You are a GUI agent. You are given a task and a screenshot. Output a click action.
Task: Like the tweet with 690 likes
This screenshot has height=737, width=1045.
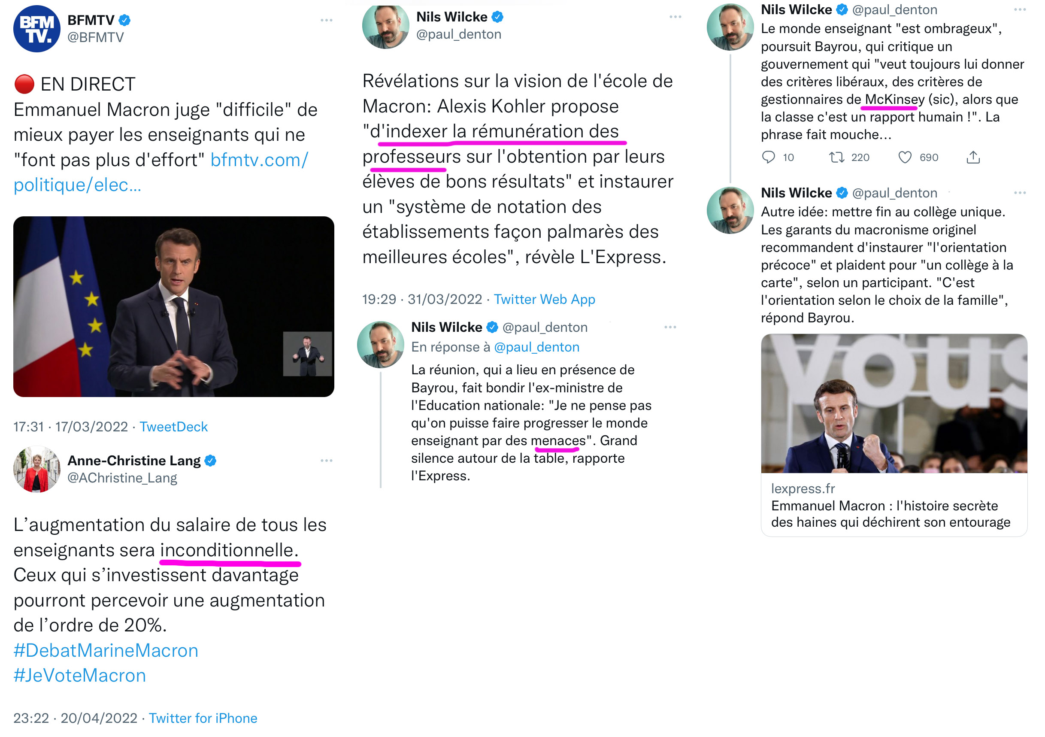point(905,158)
